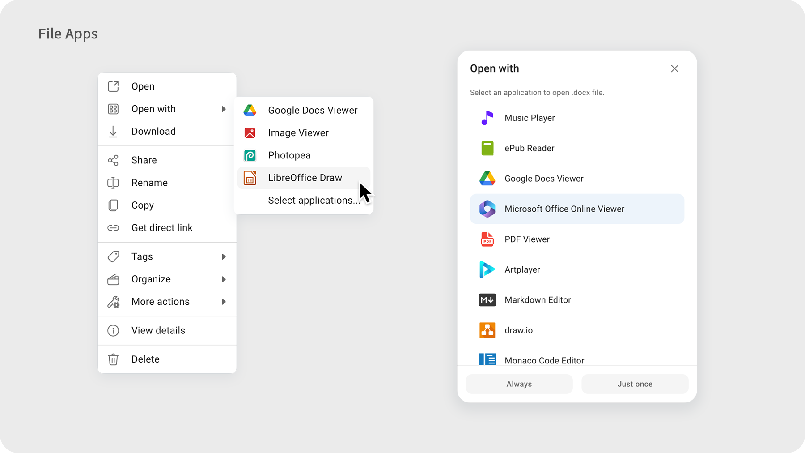Image resolution: width=805 pixels, height=453 pixels.
Task: Select Share in the context menu
Action: point(167,160)
